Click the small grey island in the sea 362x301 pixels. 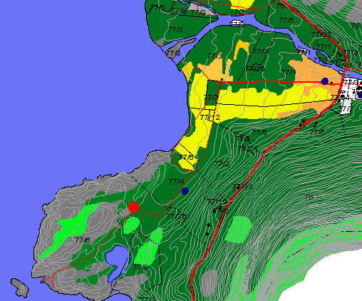click(20, 287)
